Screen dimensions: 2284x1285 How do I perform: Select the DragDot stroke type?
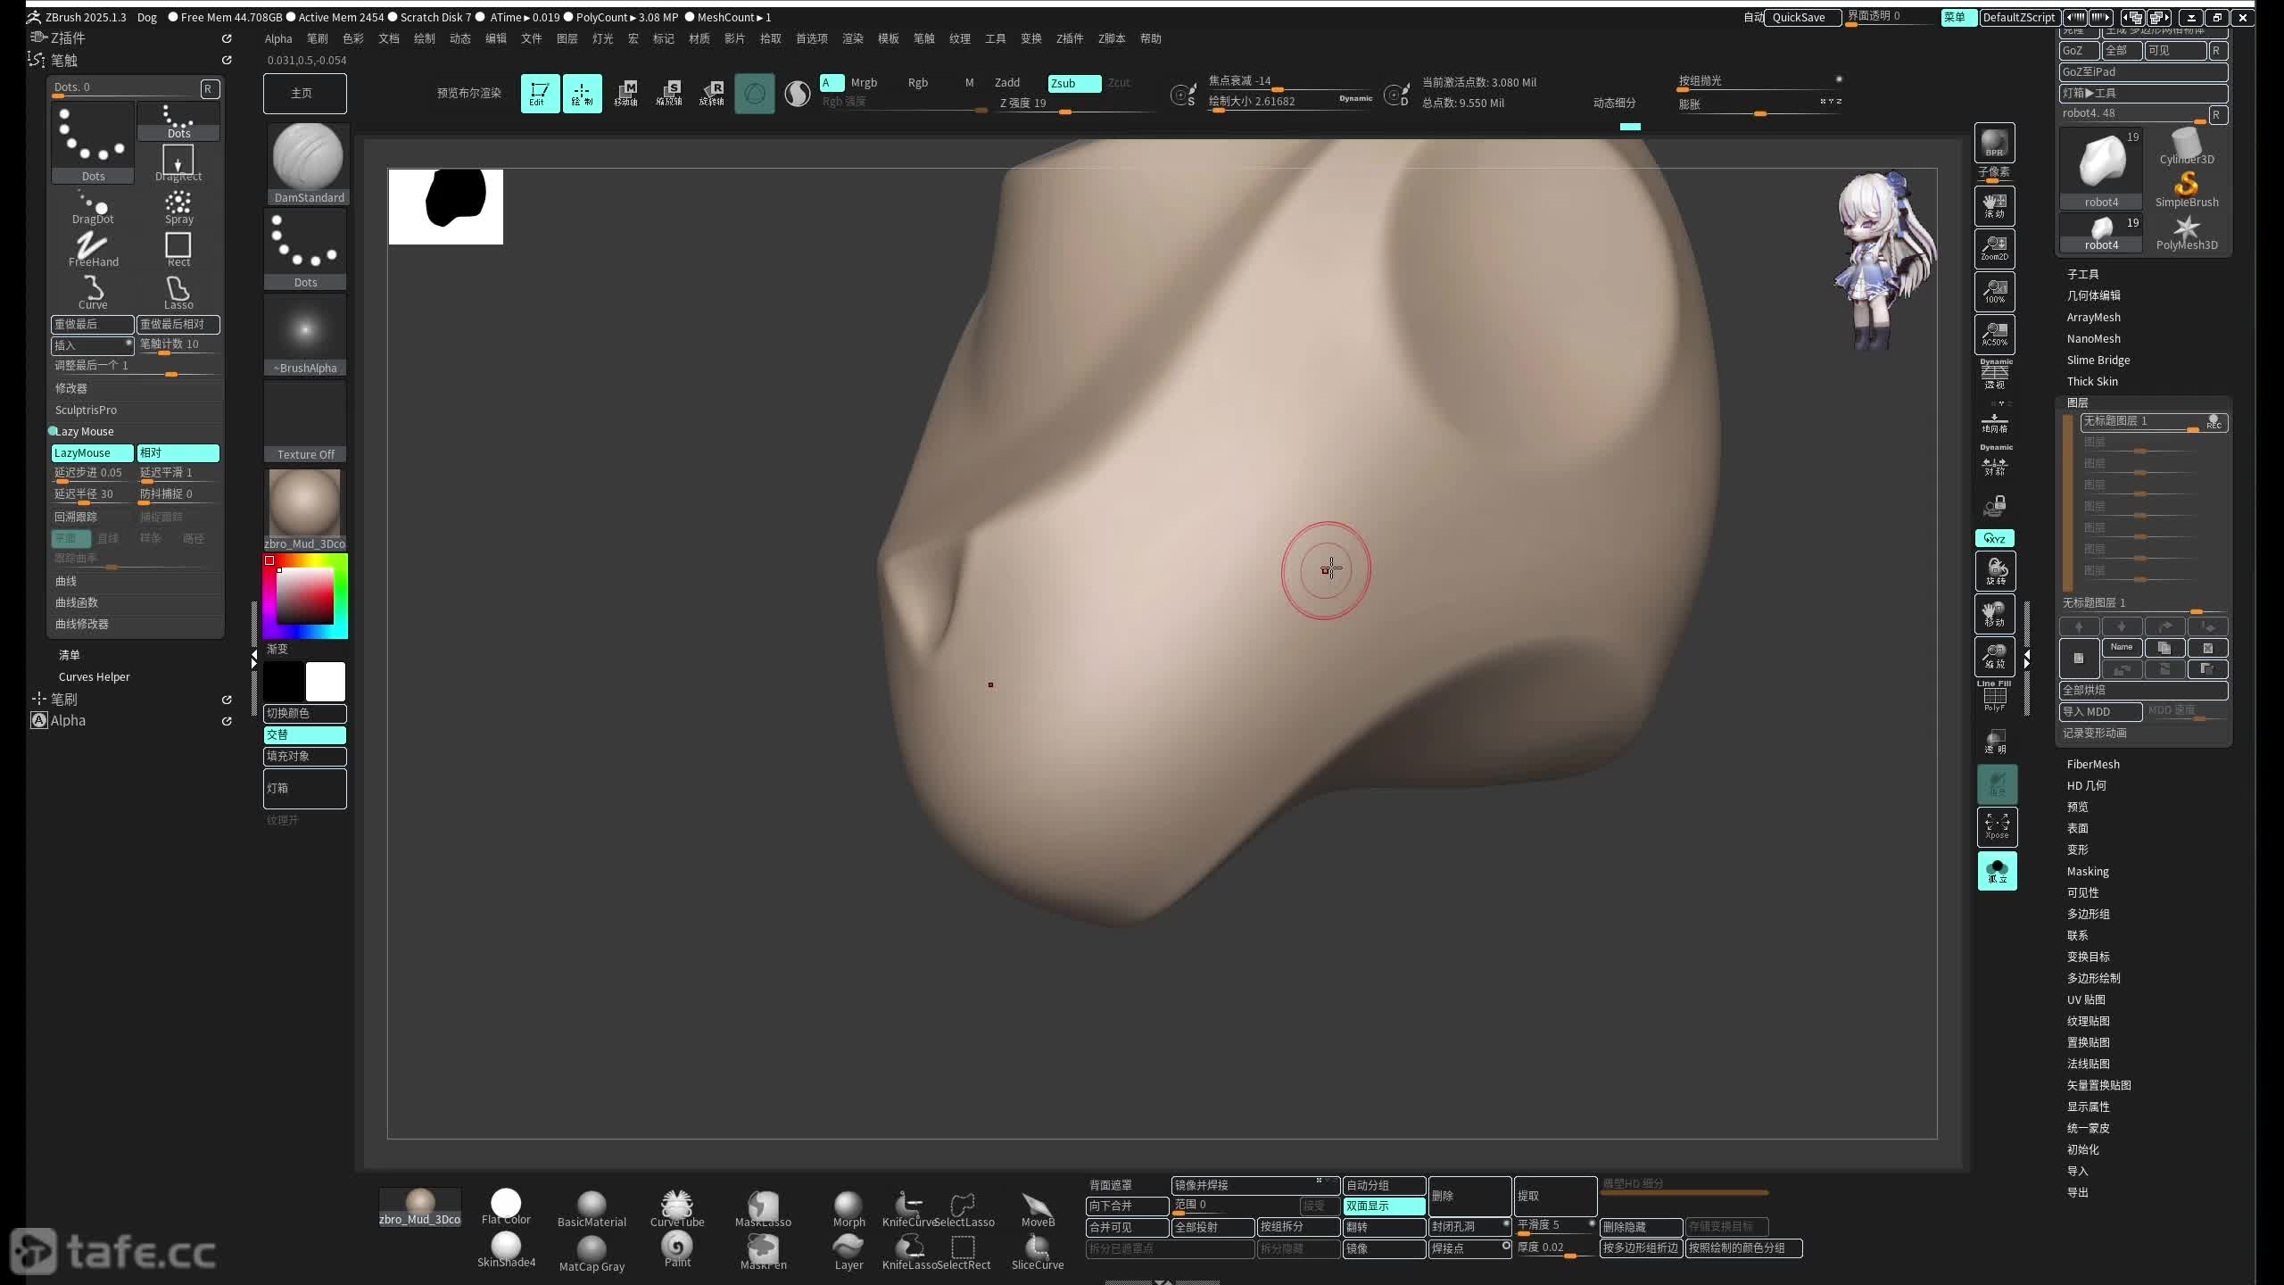click(x=93, y=207)
